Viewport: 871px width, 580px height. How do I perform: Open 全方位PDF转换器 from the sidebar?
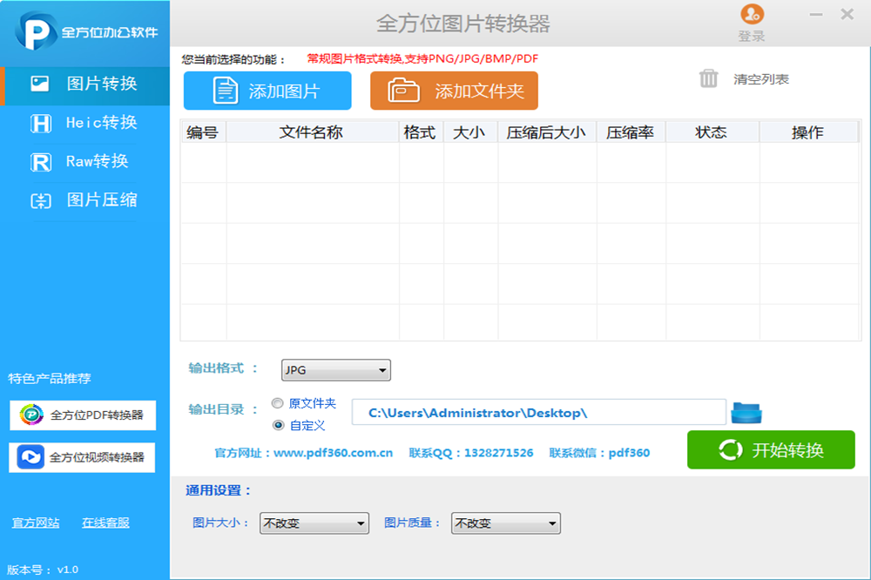pos(83,415)
